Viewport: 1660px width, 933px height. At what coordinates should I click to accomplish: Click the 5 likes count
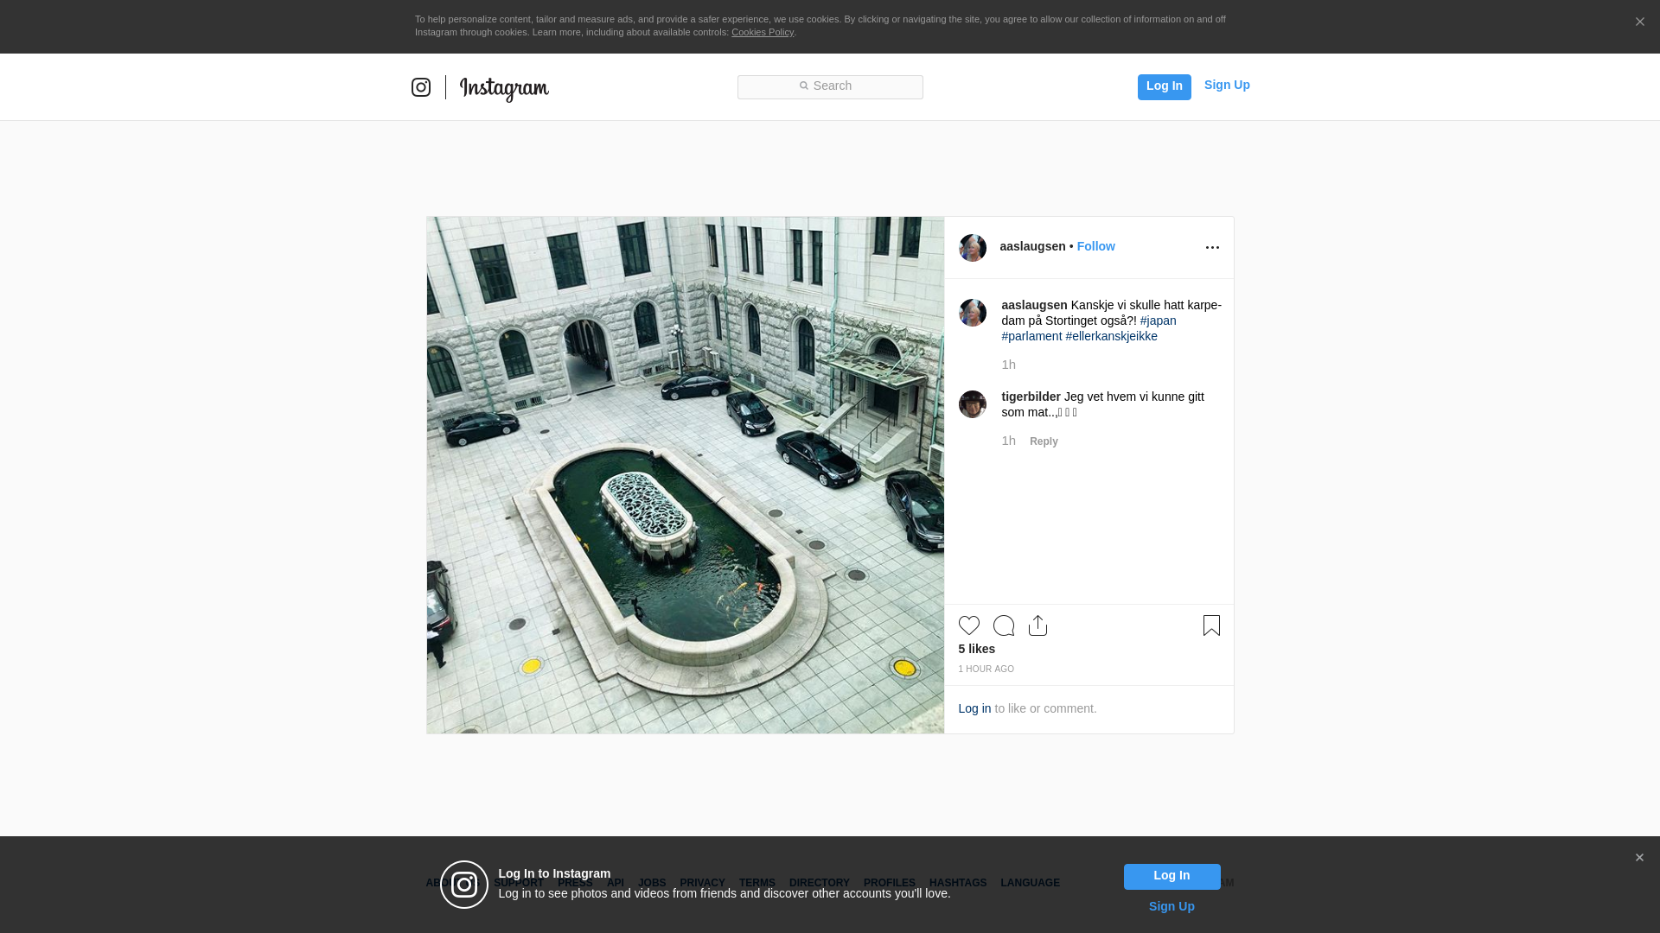pos(977,649)
